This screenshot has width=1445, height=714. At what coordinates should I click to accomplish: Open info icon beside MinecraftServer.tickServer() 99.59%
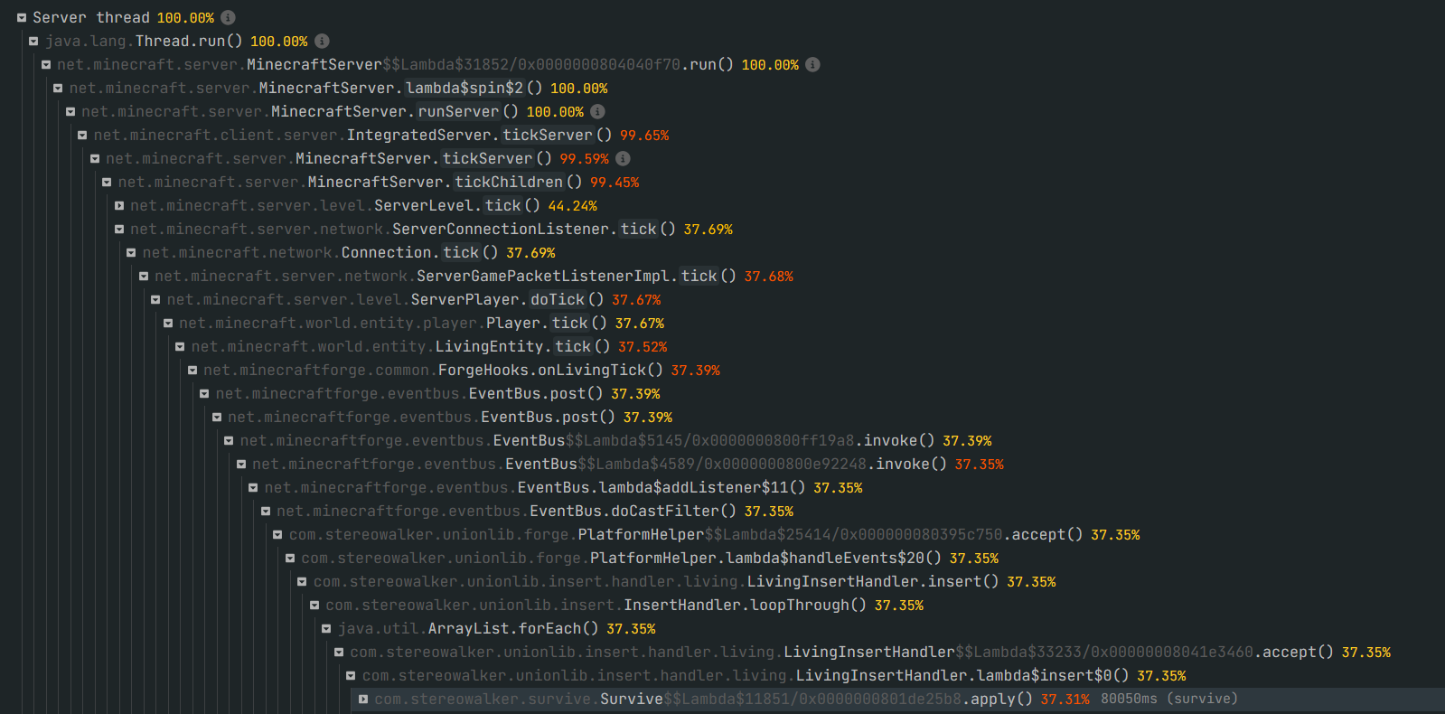point(623,158)
